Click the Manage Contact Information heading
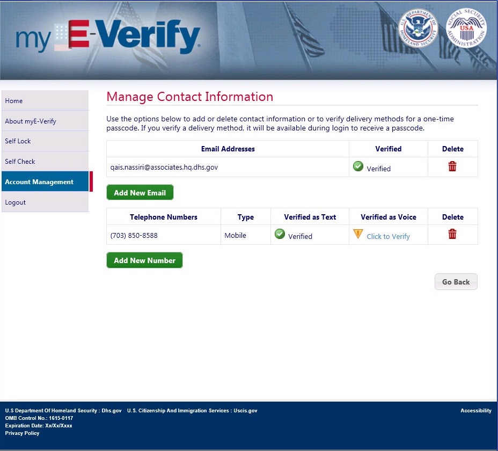This screenshot has width=498, height=451. [x=189, y=97]
